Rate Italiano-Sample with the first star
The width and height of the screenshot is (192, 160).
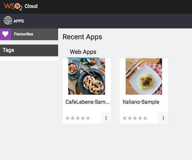click(x=125, y=118)
